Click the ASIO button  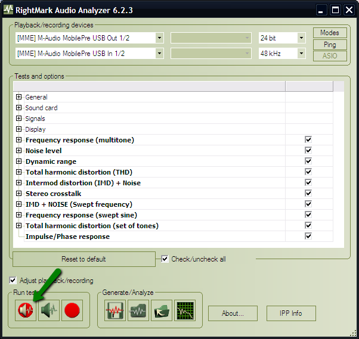[330, 56]
